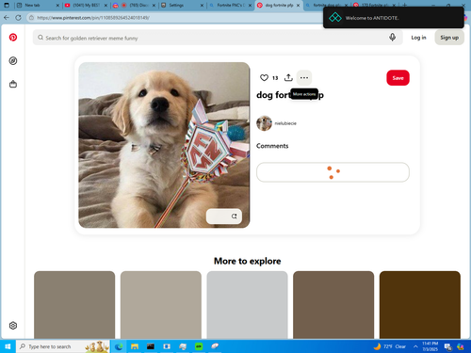Go back with the browser back arrow
This screenshot has height=353, width=471.
point(7,18)
